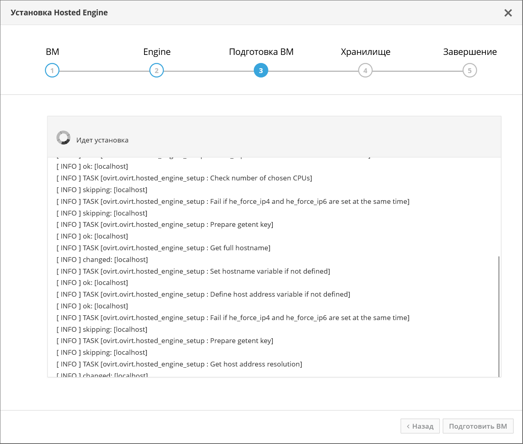Screen dimensions: 523x444
Task: Click the installation progress spinner
Action: (x=63, y=138)
